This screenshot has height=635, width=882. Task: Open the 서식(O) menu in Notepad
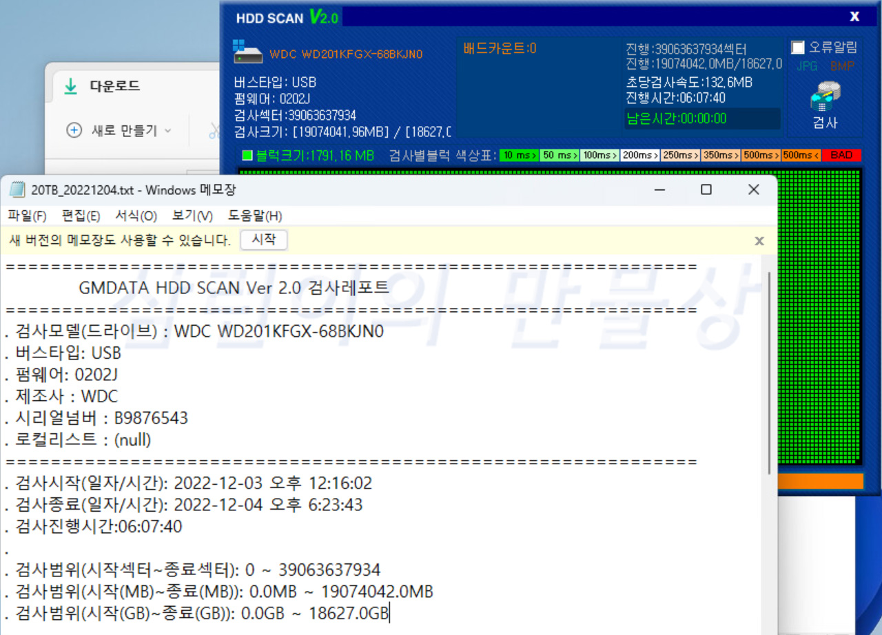click(x=136, y=216)
